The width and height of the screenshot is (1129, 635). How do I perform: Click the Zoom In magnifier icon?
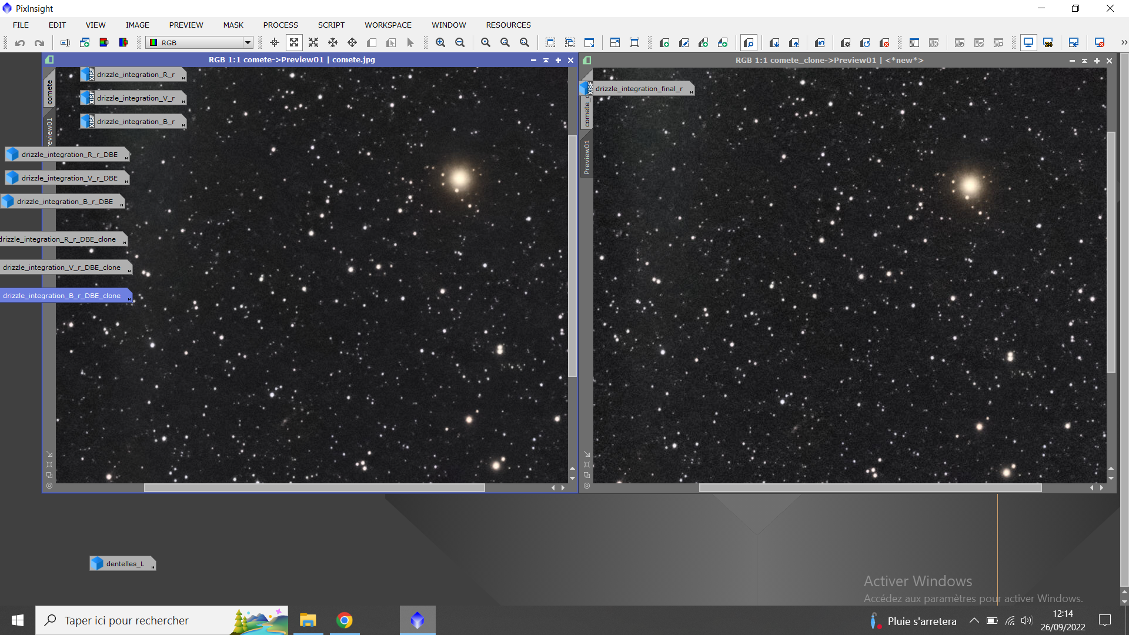[440, 43]
